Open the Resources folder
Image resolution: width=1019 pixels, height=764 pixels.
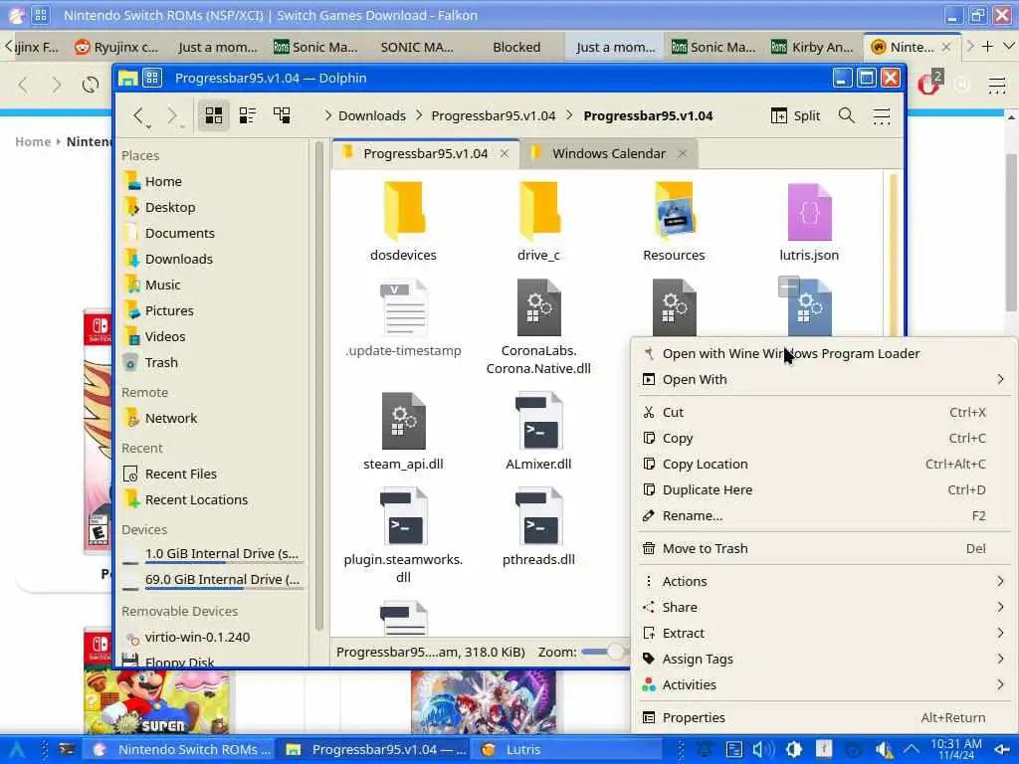coord(674,221)
